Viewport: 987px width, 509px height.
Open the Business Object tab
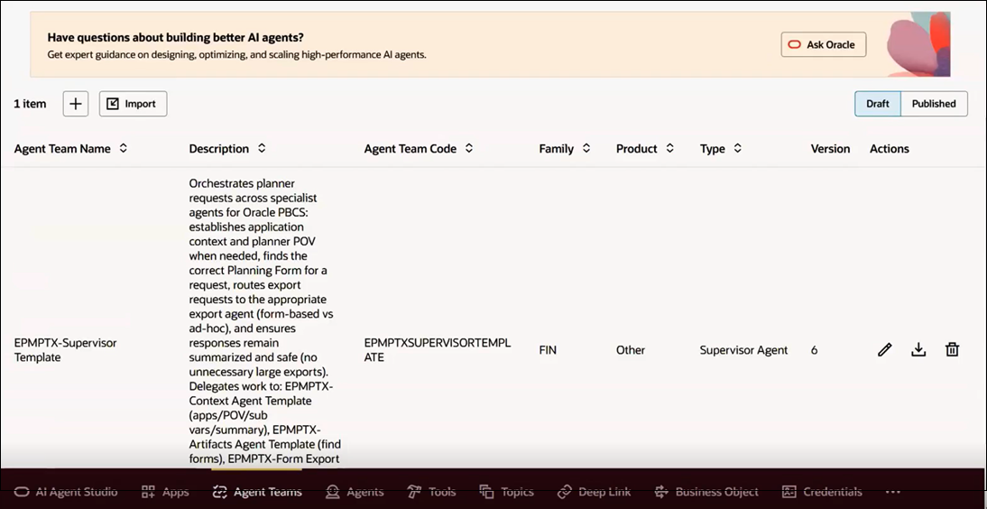(x=706, y=492)
